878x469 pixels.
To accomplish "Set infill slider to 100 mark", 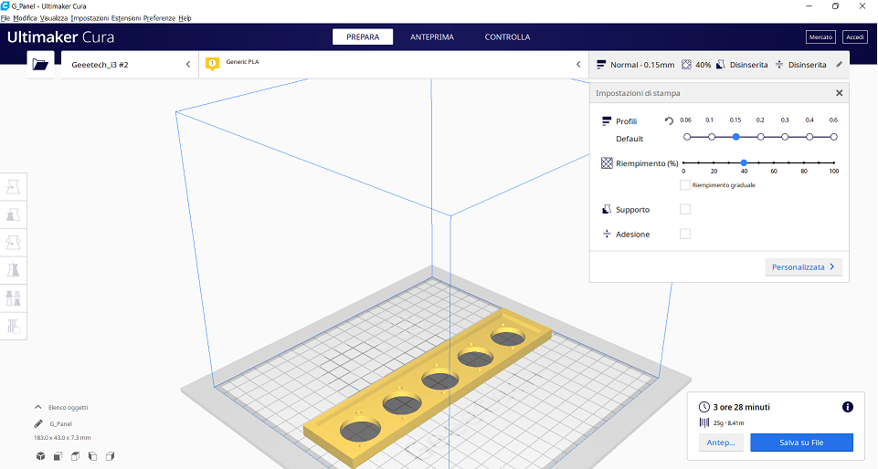I will (834, 162).
